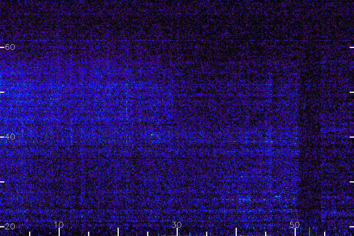Image resolution: width=354 pixels, height=236 pixels.
Task: Click the horizontal axis label 10
Action: click(x=59, y=225)
